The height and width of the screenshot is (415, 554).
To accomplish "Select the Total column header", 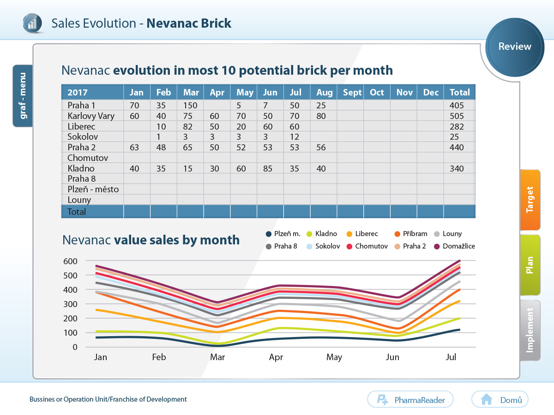I will click(460, 92).
